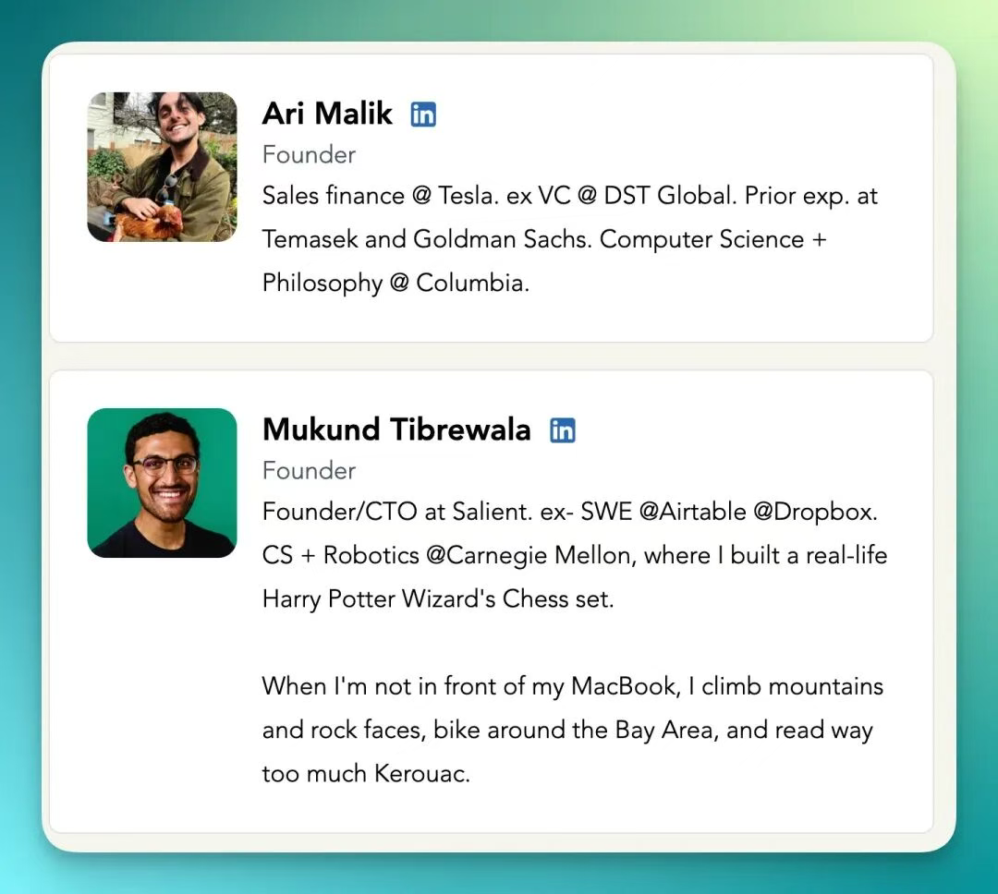The width and height of the screenshot is (998, 894).
Task: Open Ari Malik's LinkedIn profile icon
Action: [423, 114]
